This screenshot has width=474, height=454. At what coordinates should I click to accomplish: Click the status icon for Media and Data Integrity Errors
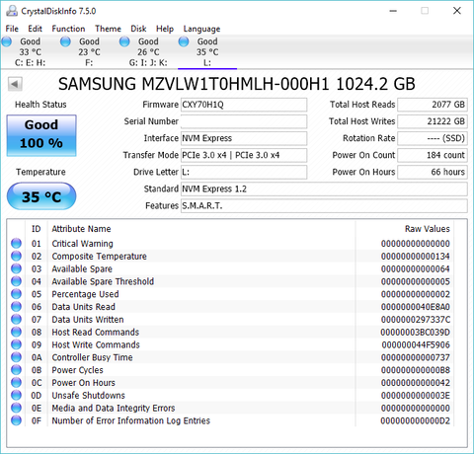[x=16, y=408]
